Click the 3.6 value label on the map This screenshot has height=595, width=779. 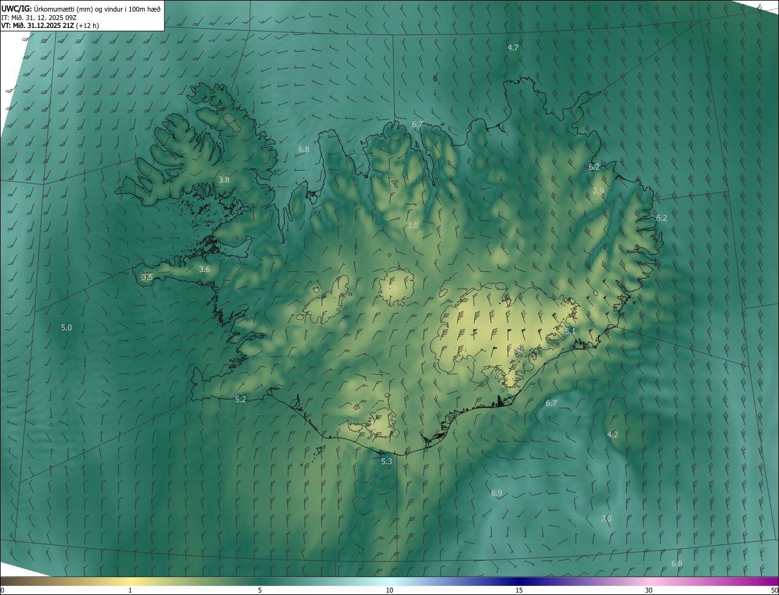coord(204,269)
